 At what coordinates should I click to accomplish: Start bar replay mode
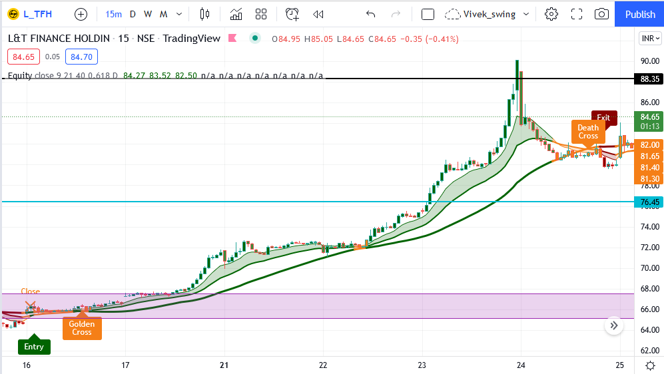318,15
